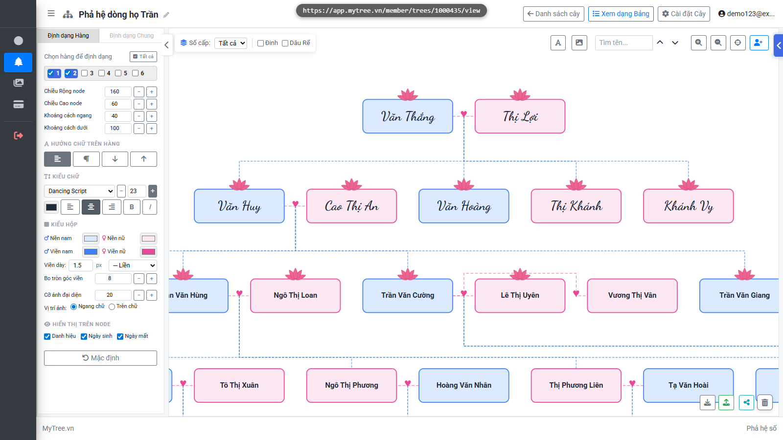Open Cài đặt Cây settings
This screenshot has height=440, width=783.
click(684, 14)
